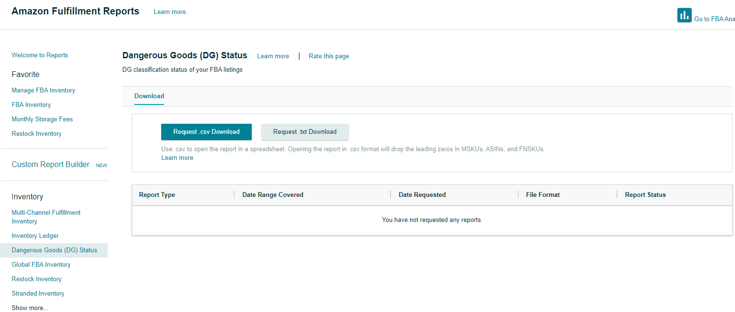This screenshot has height=312, width=735.
Task: Click Report Type column header
Action: [157, 195]
